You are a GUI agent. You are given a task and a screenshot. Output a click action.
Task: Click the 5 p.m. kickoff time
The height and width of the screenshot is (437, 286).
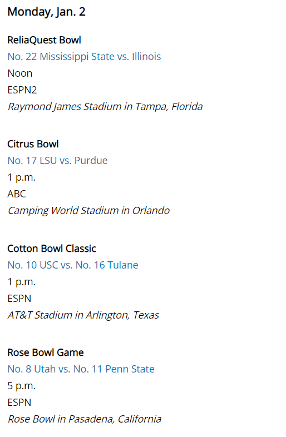click(x=21, y=386)
